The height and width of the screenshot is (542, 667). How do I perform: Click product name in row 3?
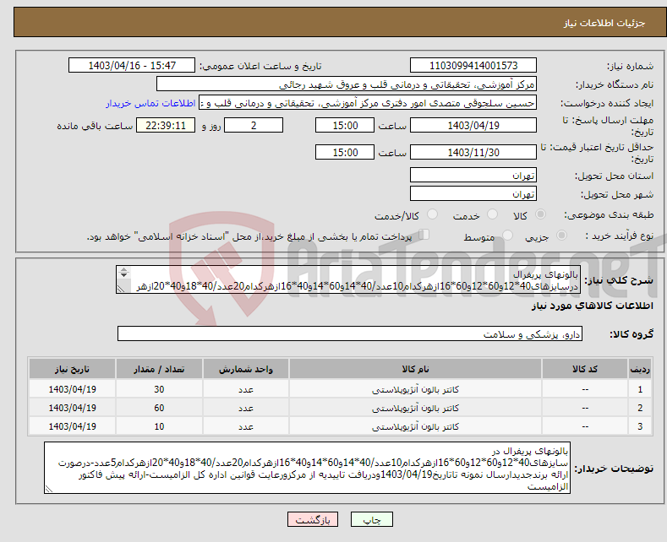[415, 426]
